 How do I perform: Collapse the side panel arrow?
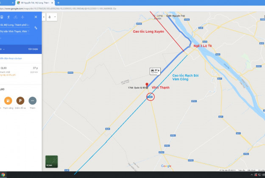(44, 17)
